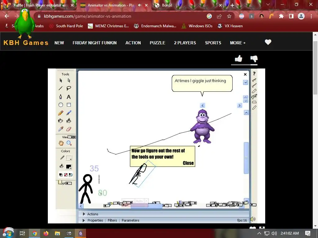Click the Close button in tutorial note
This screenshot has height=238, width=318.
pos(188,163)
